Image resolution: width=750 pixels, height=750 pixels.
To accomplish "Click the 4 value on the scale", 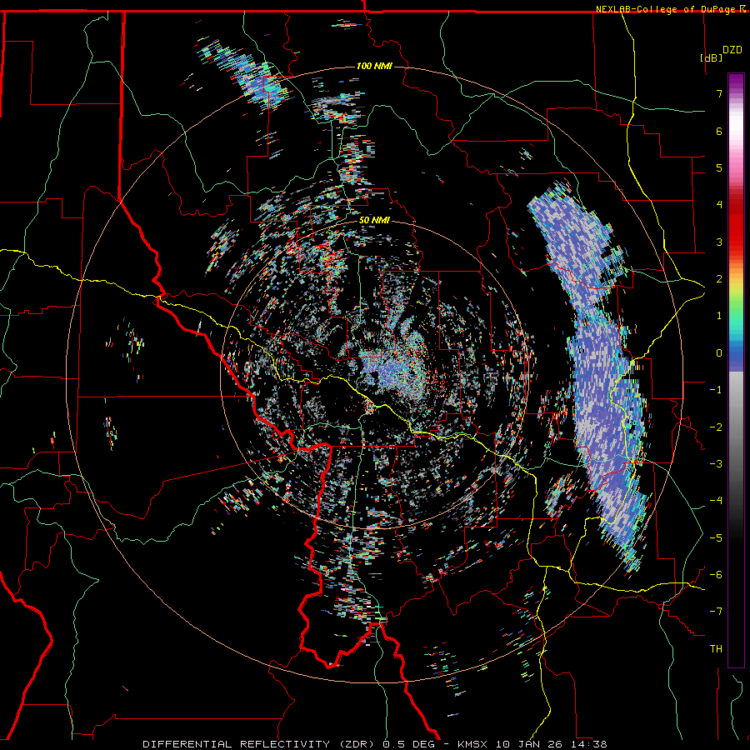I will coord(719,205).
